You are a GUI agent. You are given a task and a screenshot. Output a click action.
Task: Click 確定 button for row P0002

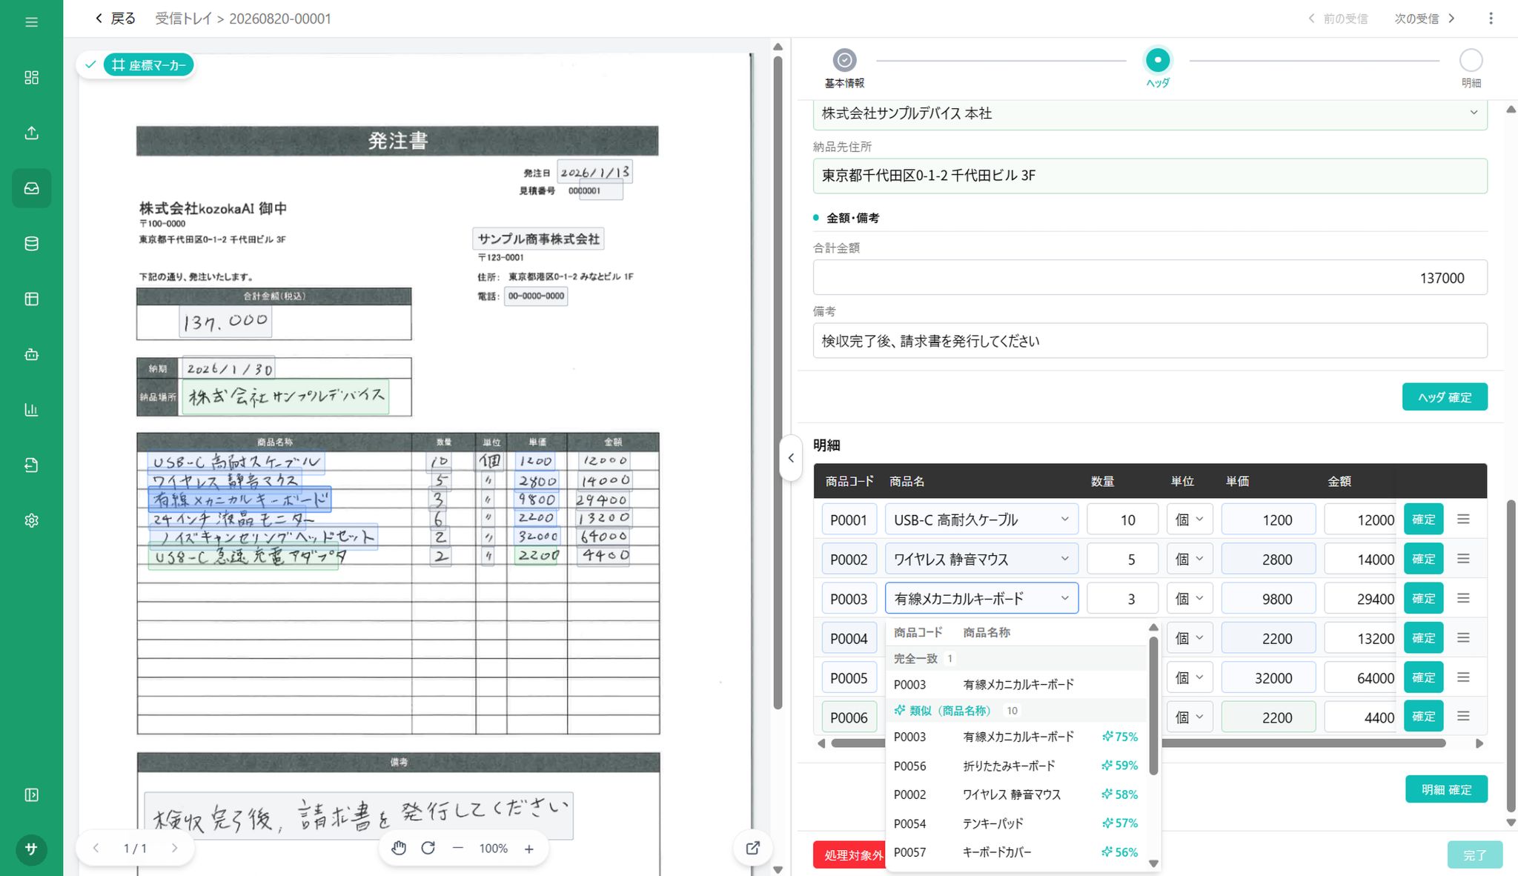[1423, 559]
